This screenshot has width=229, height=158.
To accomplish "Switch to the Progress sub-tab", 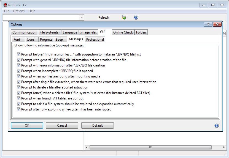I will (x=46, y=40).
